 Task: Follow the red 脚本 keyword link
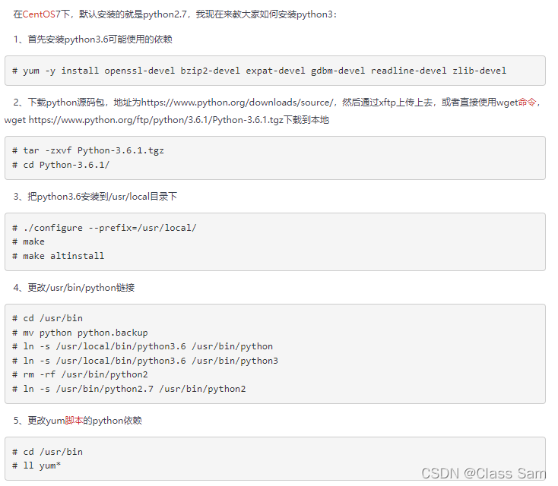(x=74, y=421)
